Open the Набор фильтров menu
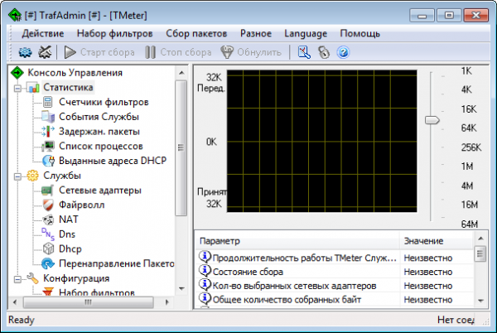Viewport: 497px width, 333px height. (115, 34)
